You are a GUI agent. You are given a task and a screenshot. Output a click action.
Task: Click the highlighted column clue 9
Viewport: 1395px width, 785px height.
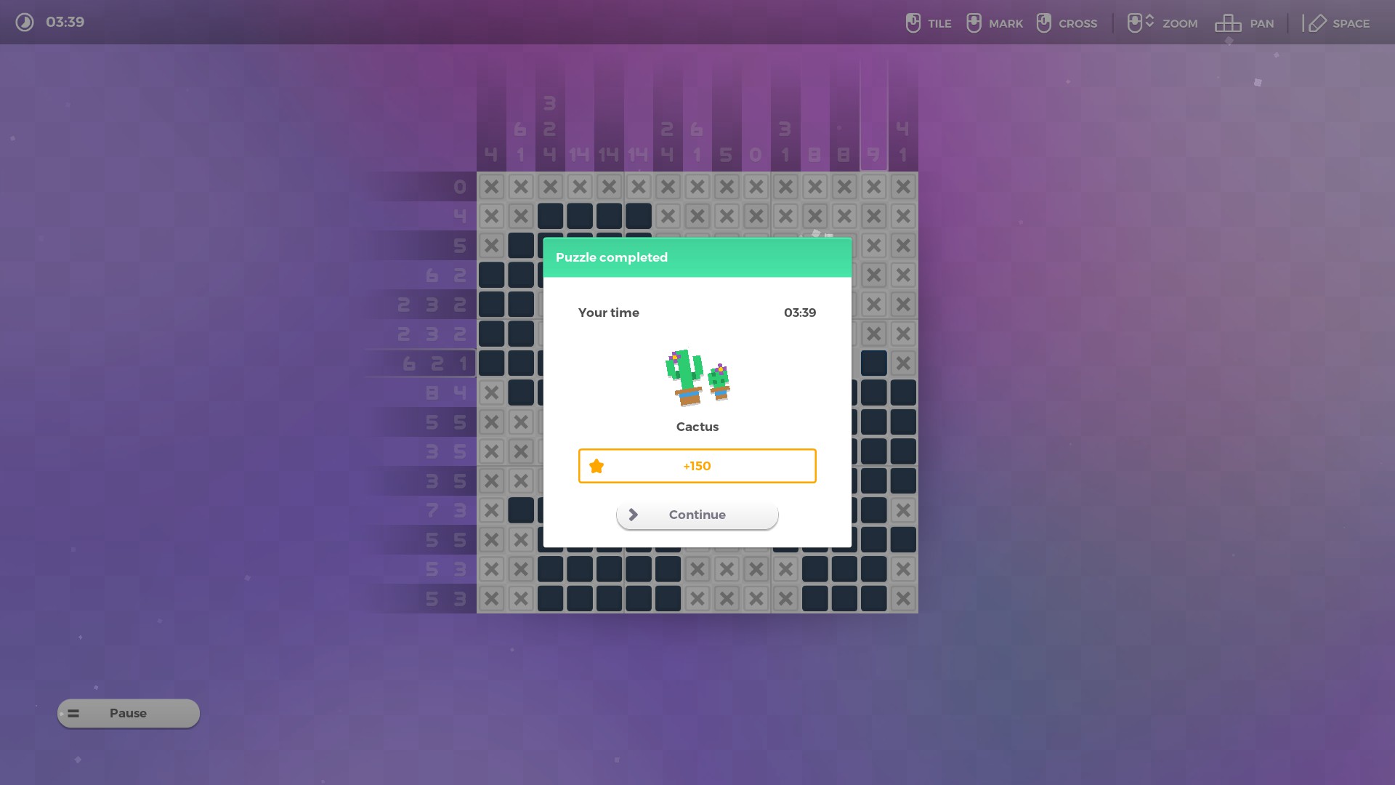coord(873,154)
